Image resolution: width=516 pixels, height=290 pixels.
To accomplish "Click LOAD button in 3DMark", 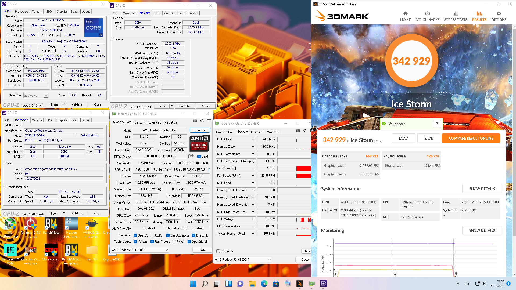I will coord(403,138).
